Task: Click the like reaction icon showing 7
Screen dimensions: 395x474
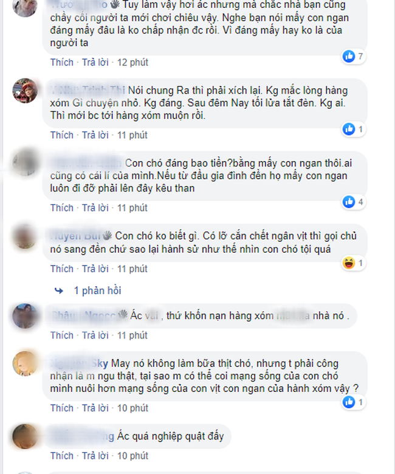Action: pos(349,57)
